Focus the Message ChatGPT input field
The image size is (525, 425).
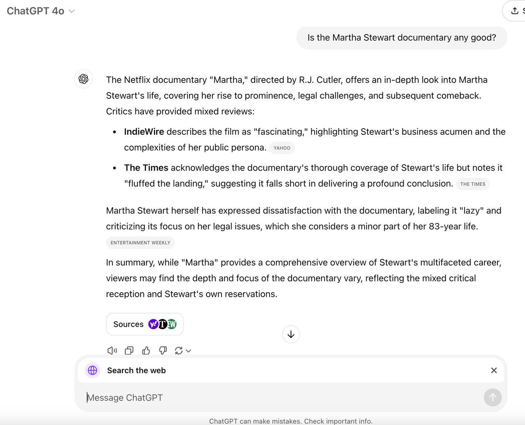(x=283, y=398)
